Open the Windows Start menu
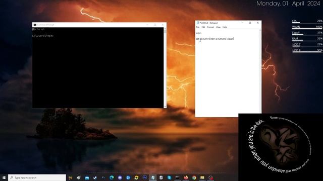Image resolution: width=323 pixels, height=181 pixels. 4,177
